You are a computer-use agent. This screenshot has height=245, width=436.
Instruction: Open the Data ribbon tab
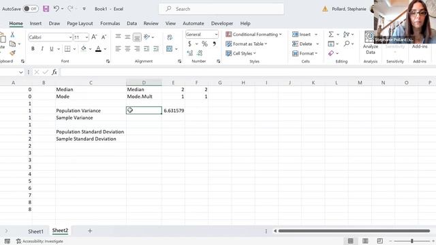pyautogui.click(x=131, y=24)
